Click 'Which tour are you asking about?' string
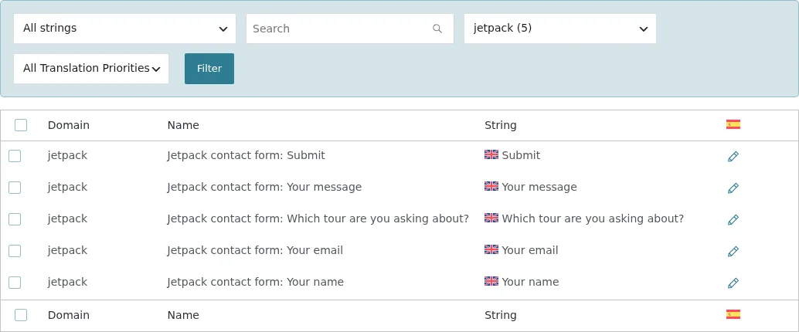The image size is (799, 332). point(593,219)
